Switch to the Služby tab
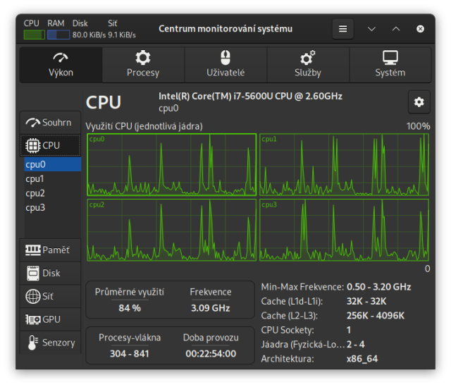Image resolution: width=451 pixels, height=387 pixels. (x=308, y=65)
